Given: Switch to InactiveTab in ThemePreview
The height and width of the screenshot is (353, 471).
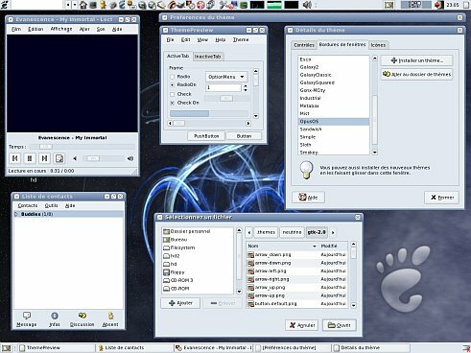Looking at the screenshot, I should coord(208,57).
